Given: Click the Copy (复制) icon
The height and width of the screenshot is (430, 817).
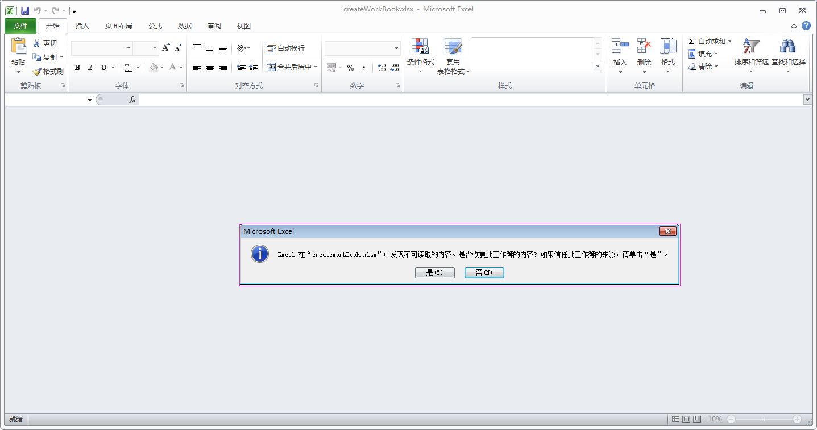Looking at the screenshot, I should tap(37, 57).
